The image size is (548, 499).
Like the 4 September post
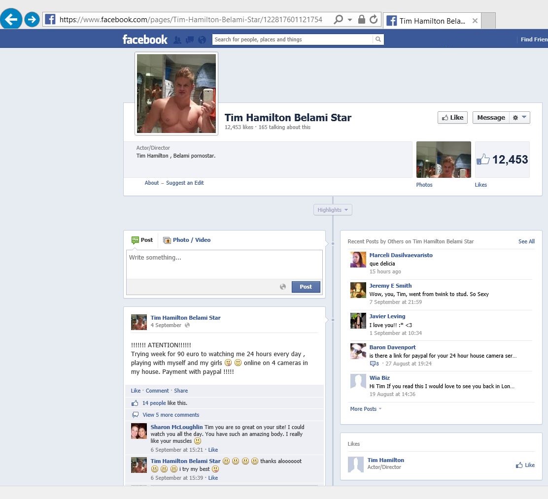tap(136, 391)
